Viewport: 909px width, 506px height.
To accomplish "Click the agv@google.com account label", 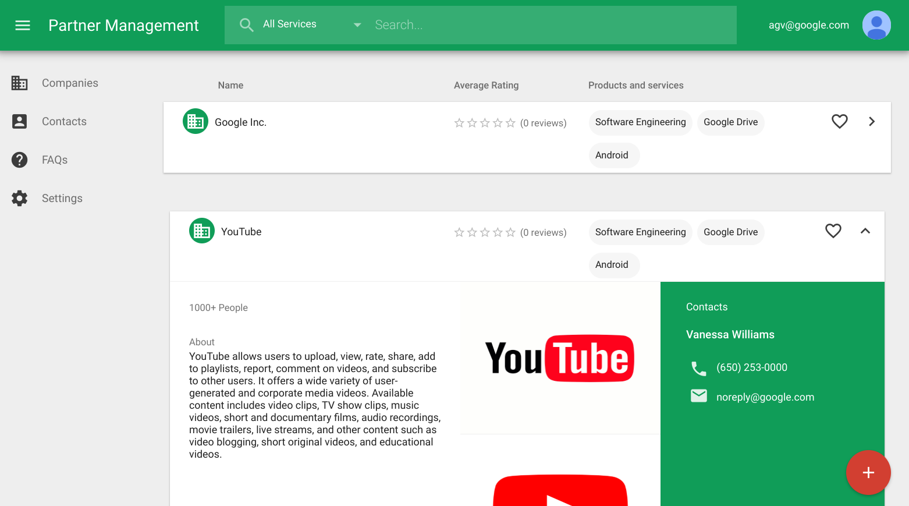I will pos(808,25).
